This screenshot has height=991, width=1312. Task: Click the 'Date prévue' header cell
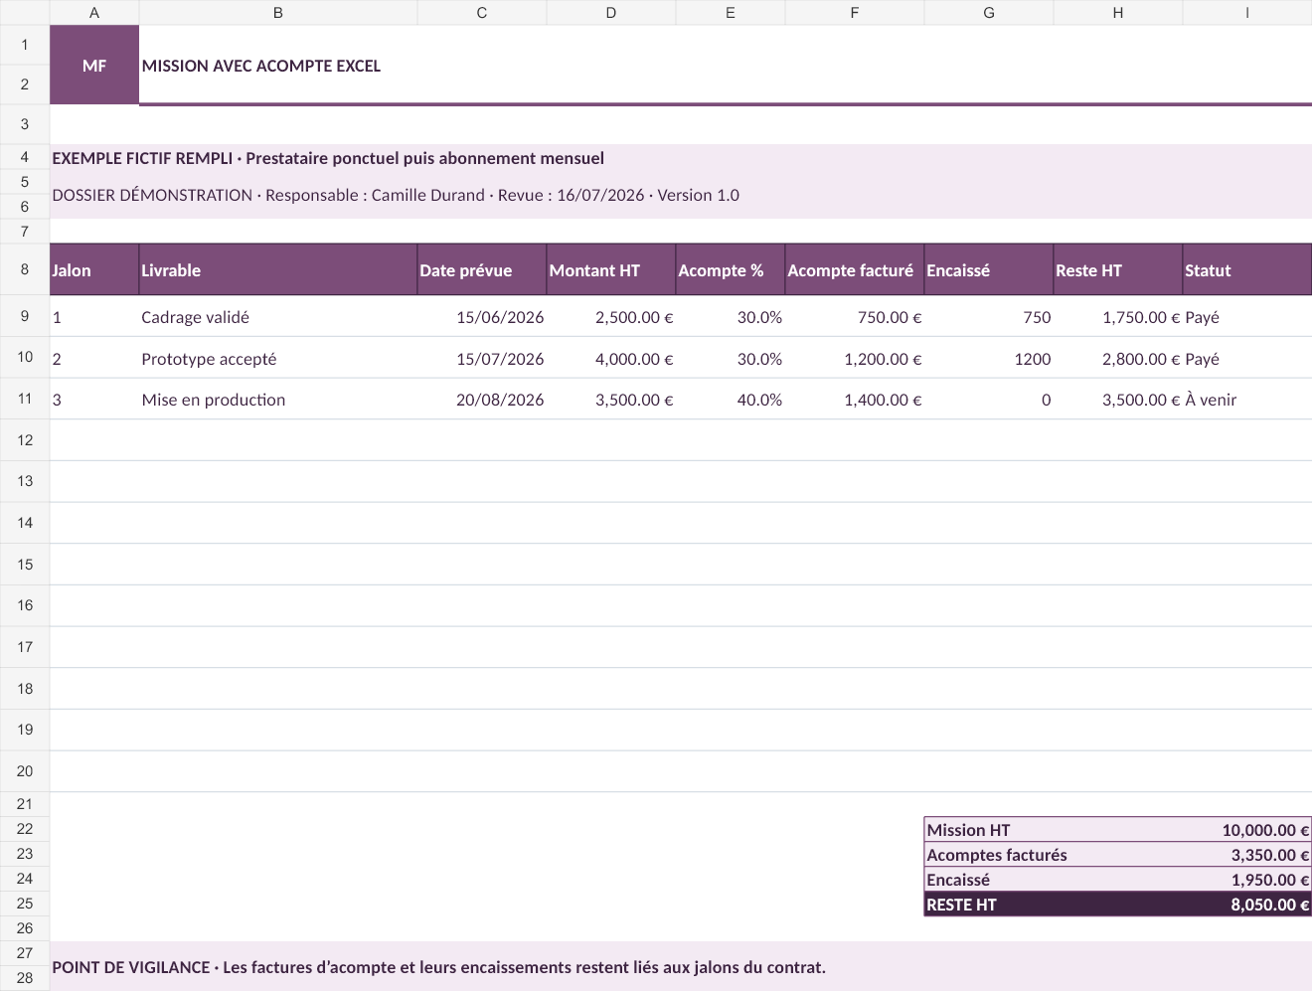coord(482,269)
